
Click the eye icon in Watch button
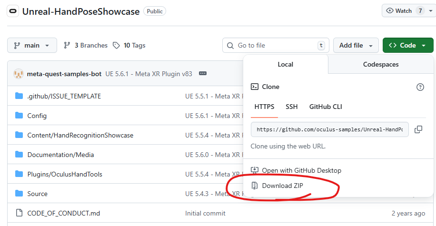(390, 11)
